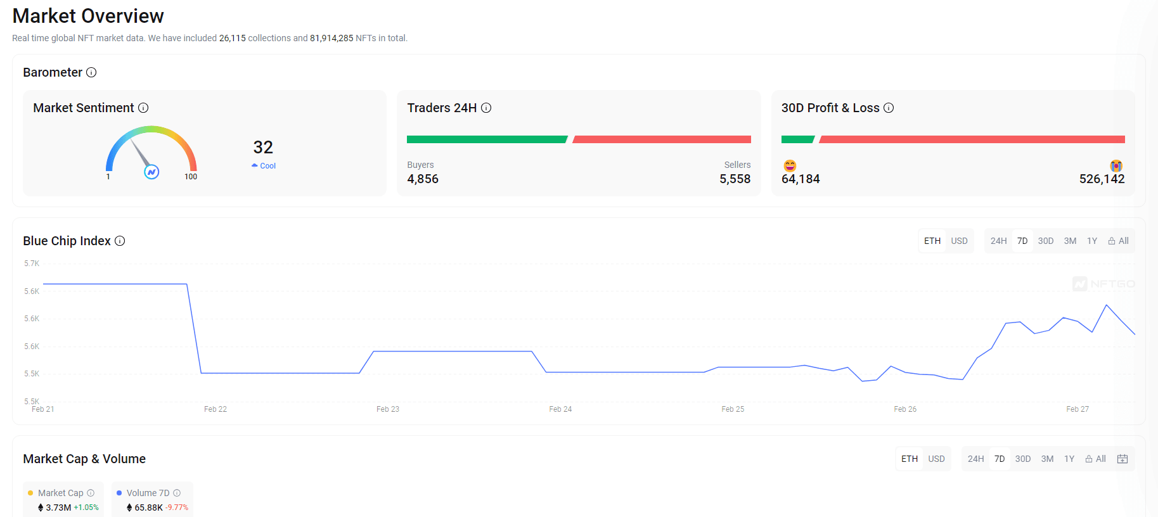Click the crying emoji loss icon
The width and height of the screenshot is (1158, 517).
tap(1116, 165)
